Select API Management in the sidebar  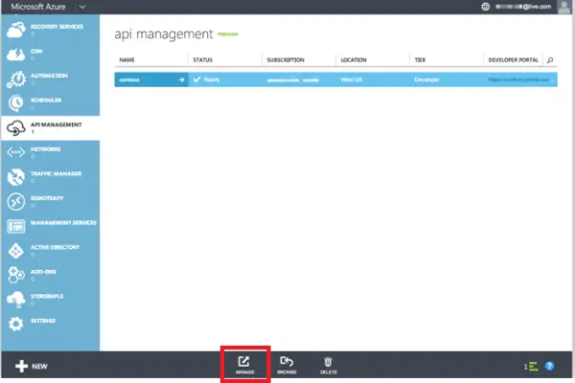(50, 128)
